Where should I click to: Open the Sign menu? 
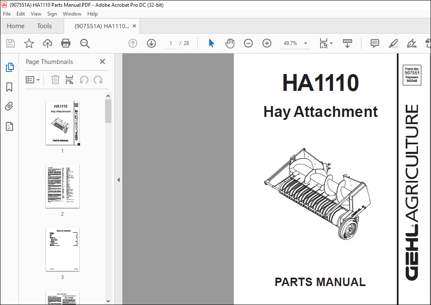tap(52, 14)
